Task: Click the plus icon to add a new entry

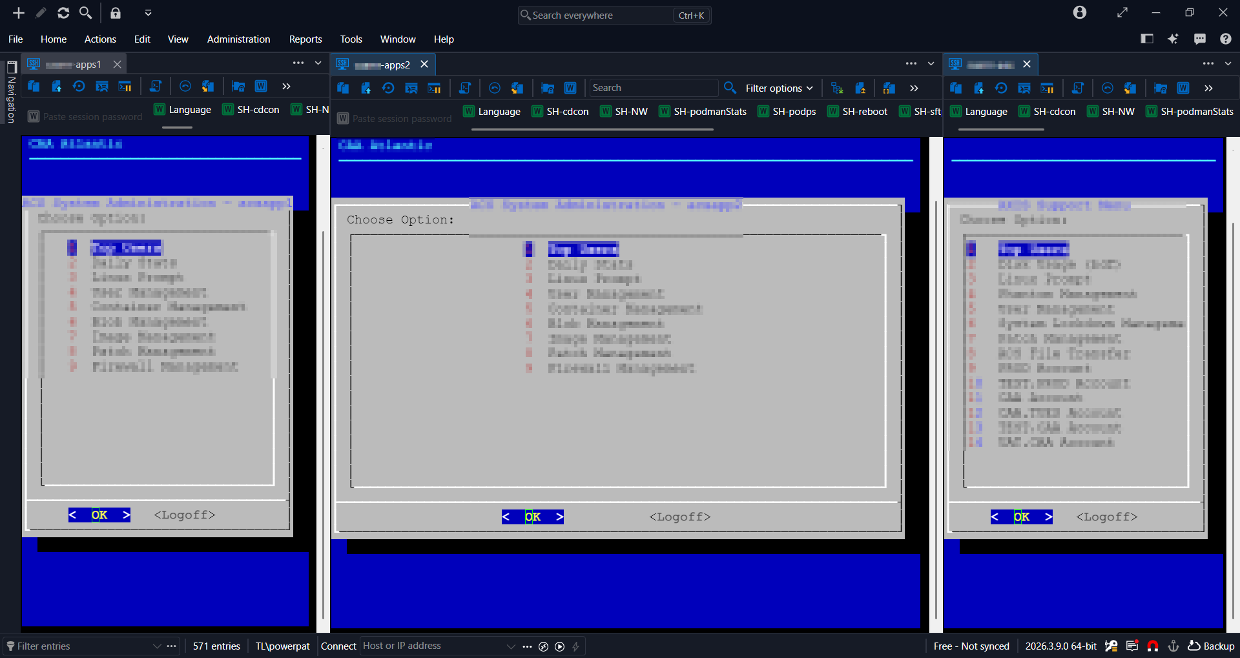Action: click(x=19, y=13)
